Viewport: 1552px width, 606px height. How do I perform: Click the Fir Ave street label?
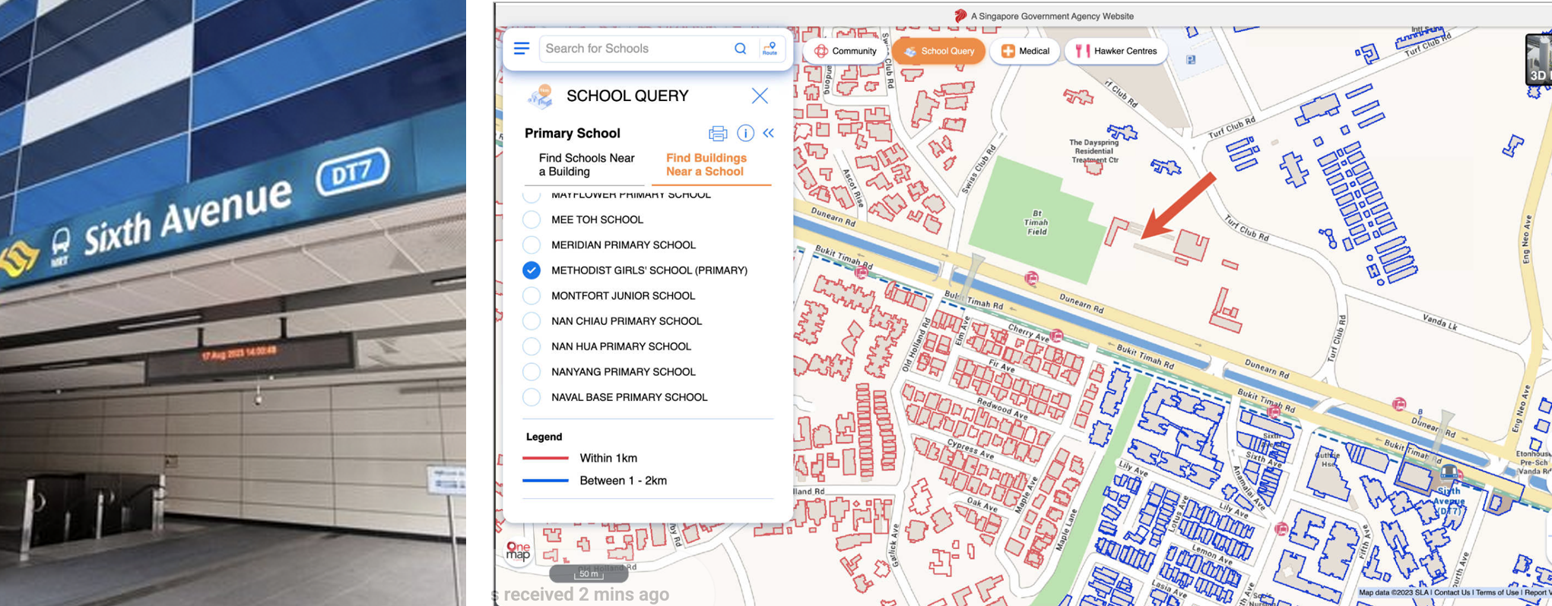pos(1002,367)
